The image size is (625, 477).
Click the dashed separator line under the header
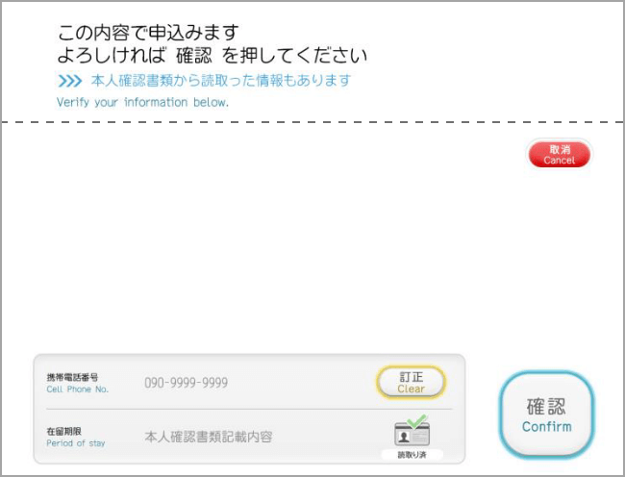(312, 122)
